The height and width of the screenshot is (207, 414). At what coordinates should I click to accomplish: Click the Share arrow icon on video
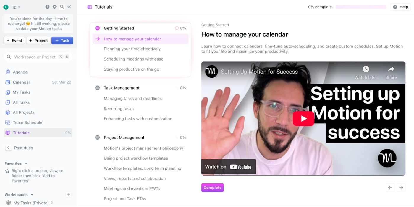391,69
